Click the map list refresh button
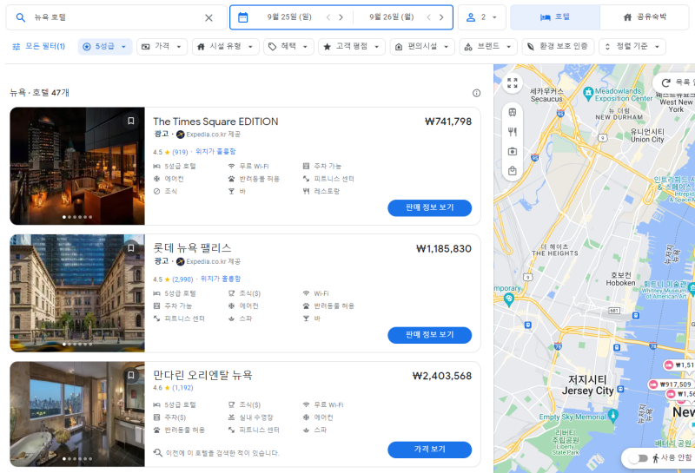The height and width of the screenshot is (473, 695). (675, 82)
